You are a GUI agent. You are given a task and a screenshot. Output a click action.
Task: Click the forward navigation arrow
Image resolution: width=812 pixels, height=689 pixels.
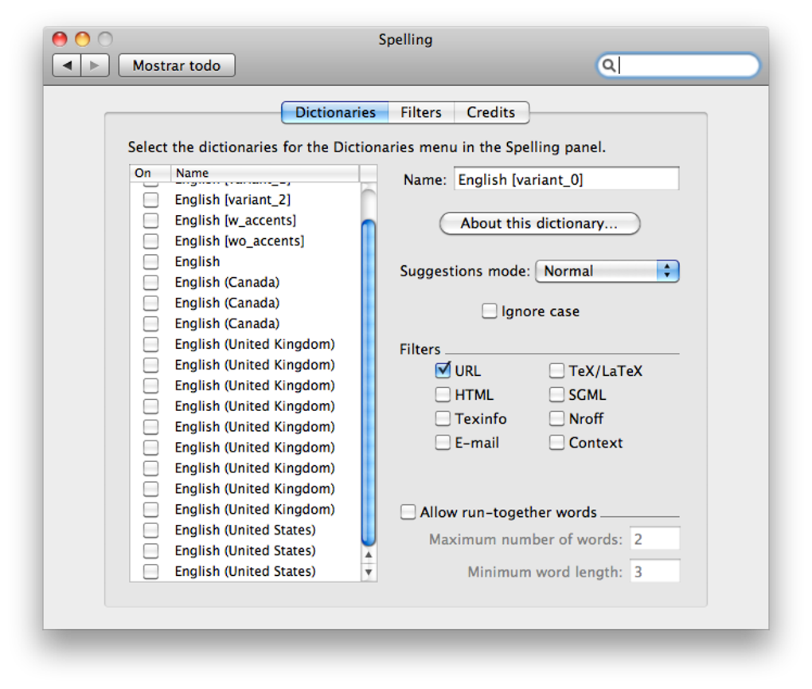(x=93, y=65)
